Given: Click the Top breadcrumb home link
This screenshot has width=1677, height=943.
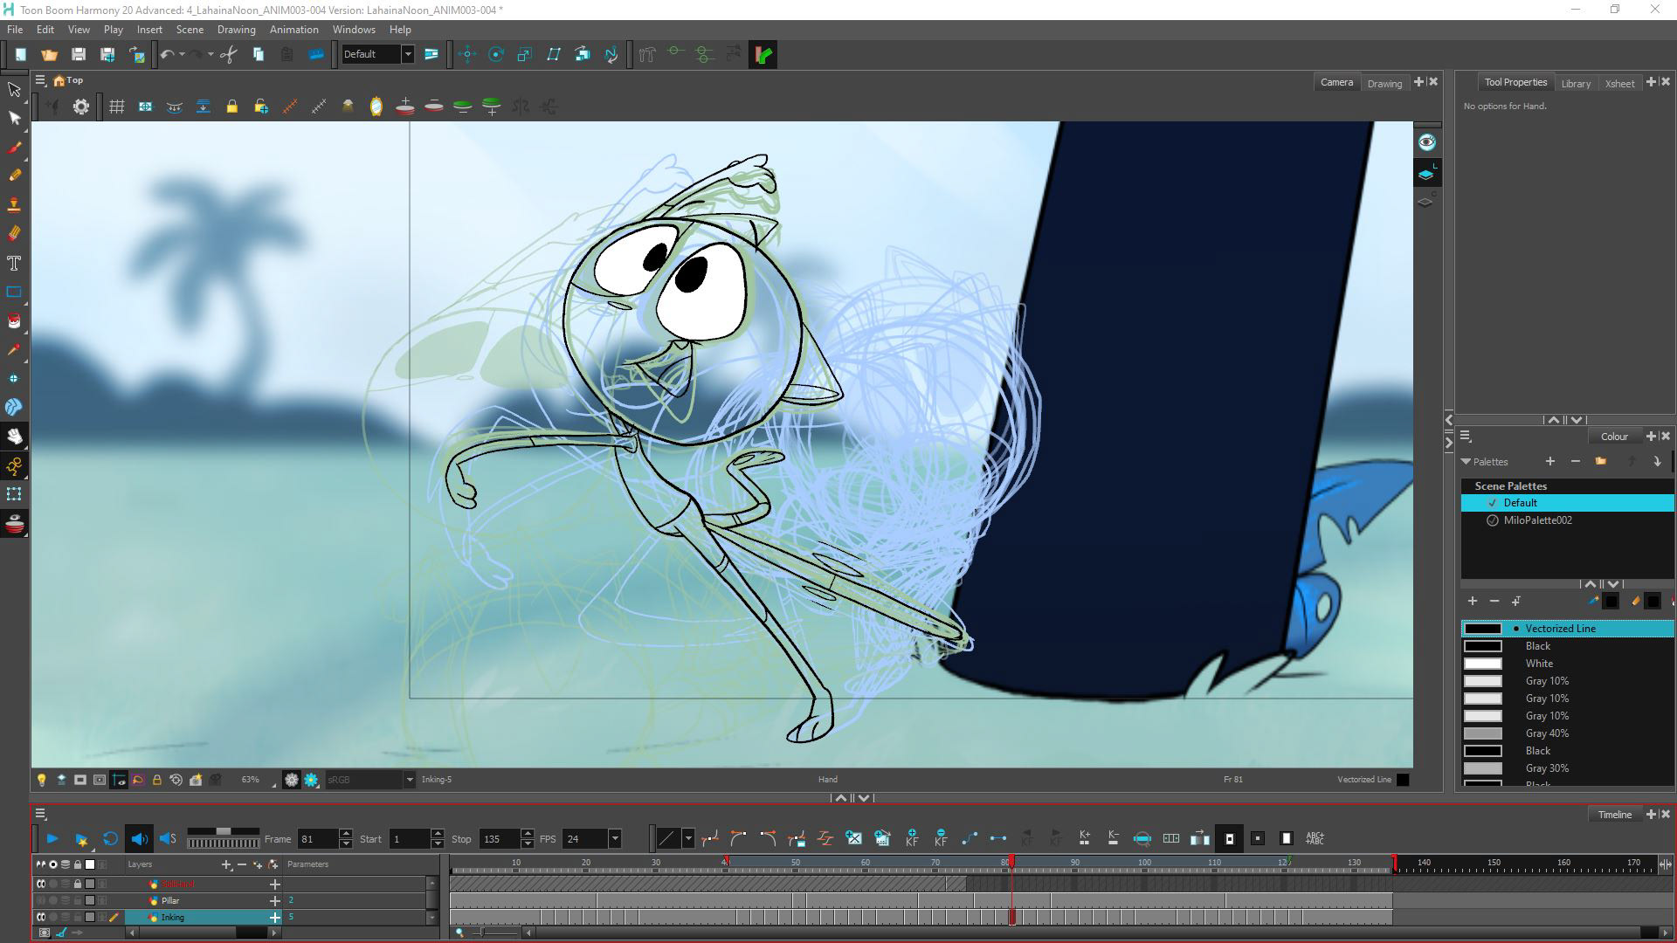Looking at the screenshot, I should point(68,80).
